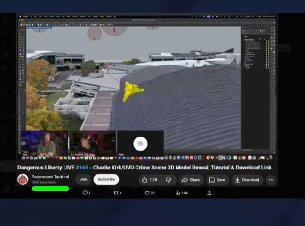
Task: Open the Share video option
Action: pyautogui.click(x=191, y=180)
